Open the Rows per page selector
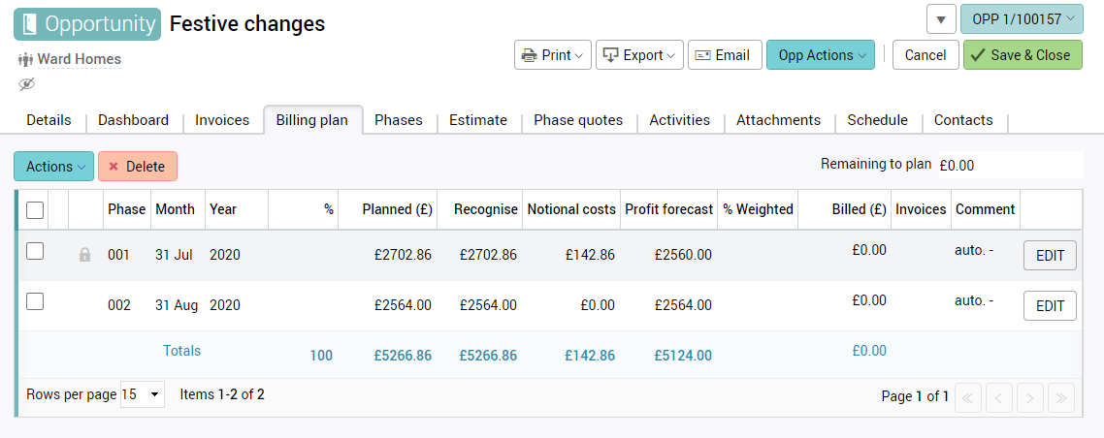 [142, 394]
